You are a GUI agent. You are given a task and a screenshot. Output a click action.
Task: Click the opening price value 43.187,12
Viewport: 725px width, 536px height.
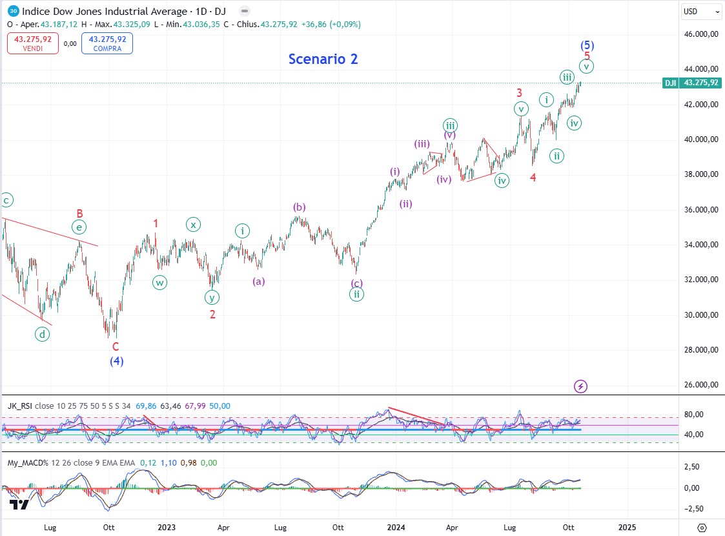(59, 25)
